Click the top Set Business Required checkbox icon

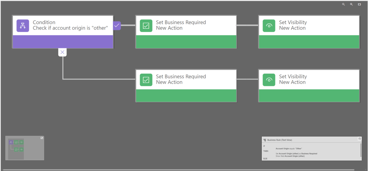tap(146, 26)
